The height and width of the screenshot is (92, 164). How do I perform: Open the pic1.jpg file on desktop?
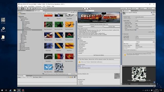pos(3,20)
